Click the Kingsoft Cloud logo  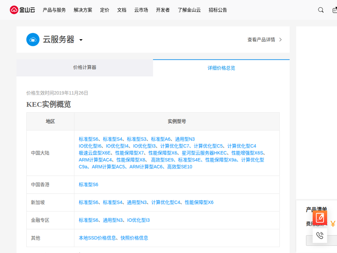click(x=22, y=10)
